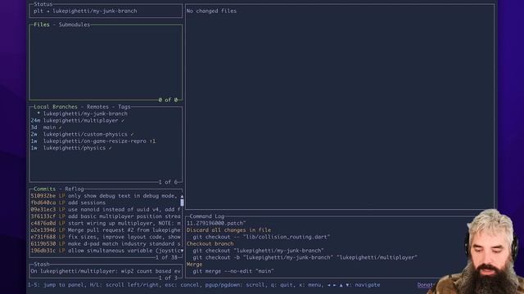Click the git merge --no-edit "main" log line
The image size is (524, 294).
pos(233,271)
